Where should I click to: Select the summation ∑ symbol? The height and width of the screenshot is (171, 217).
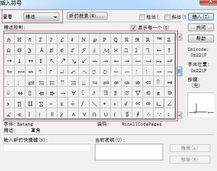tap(41, 104)
